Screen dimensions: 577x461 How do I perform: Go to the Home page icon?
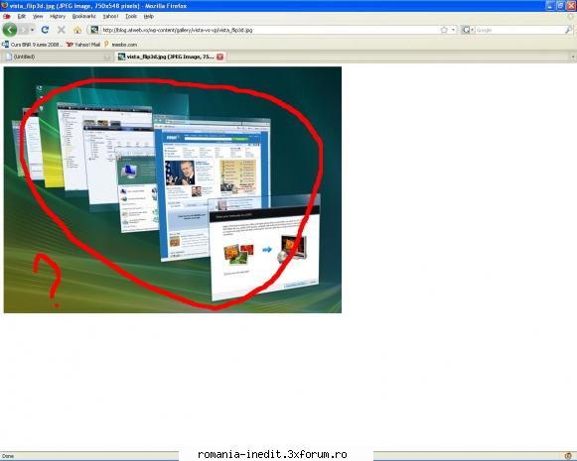(77, 30)
